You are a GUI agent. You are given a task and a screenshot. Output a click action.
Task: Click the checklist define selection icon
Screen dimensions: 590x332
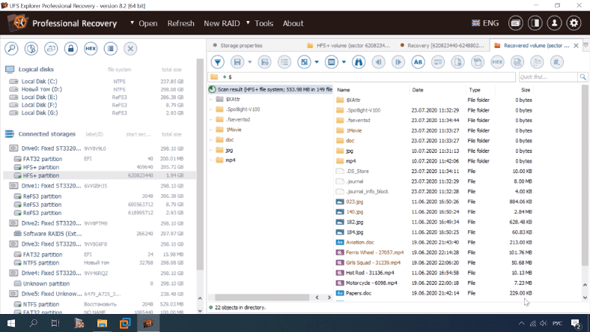point(285,62)
